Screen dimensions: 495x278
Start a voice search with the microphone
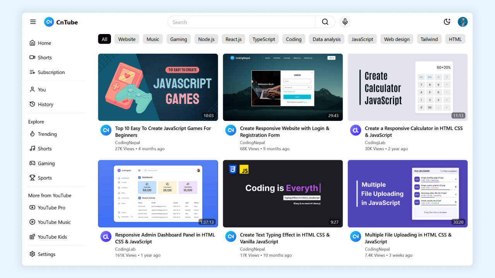[x=345, y=22]
